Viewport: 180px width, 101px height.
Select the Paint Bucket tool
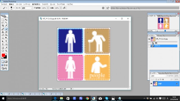(6, 35)
